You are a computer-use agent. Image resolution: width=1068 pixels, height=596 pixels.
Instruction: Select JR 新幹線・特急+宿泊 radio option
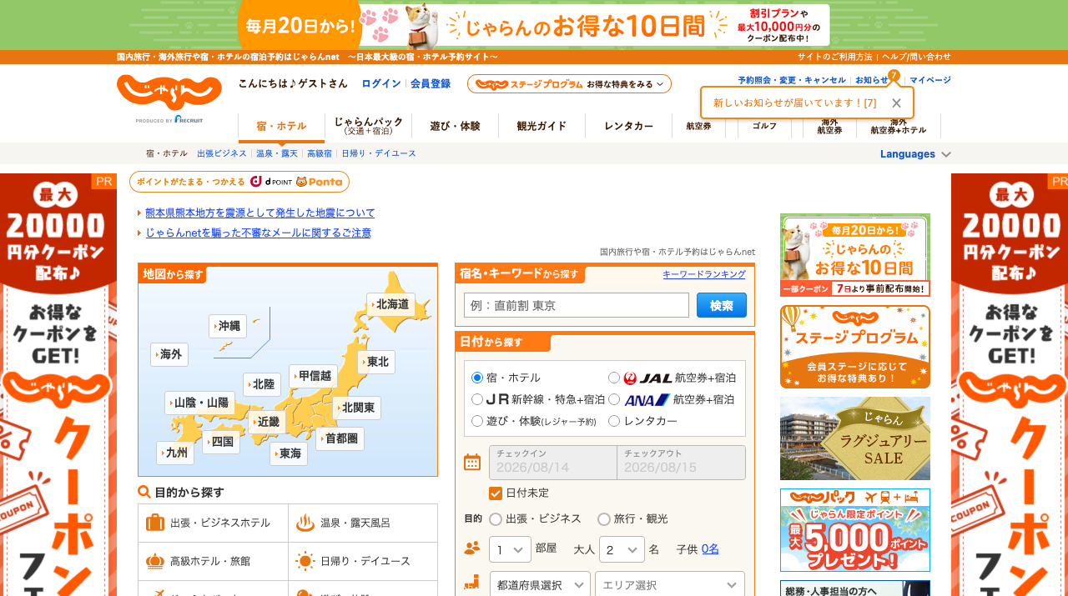(477, 399)
